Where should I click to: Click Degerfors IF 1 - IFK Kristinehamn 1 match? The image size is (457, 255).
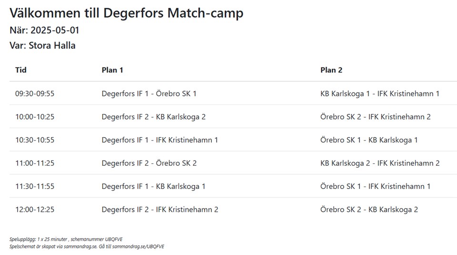[160, 140]
